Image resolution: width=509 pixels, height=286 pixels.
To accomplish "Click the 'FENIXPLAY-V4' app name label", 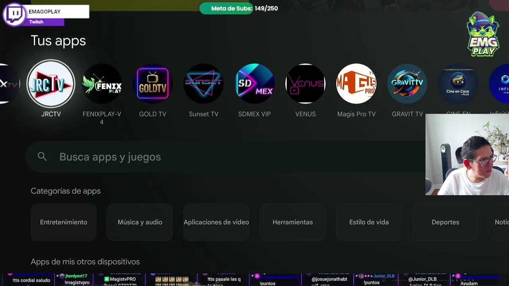I will (102, 118).
